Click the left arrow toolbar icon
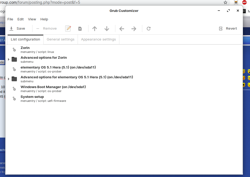 point(122,29)
